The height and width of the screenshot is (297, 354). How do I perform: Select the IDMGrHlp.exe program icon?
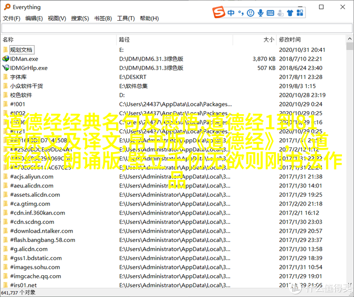[x=6, y=68]
